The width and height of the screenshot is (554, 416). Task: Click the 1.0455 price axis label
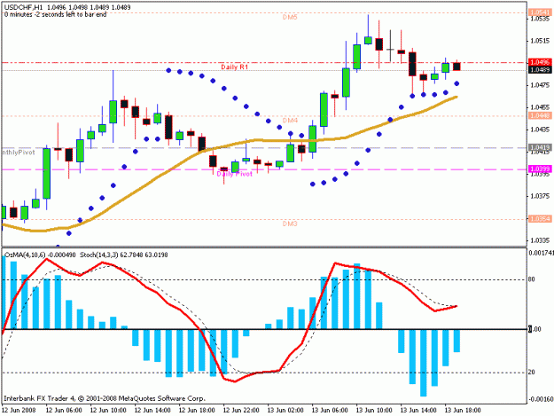(x=540, y=107)
